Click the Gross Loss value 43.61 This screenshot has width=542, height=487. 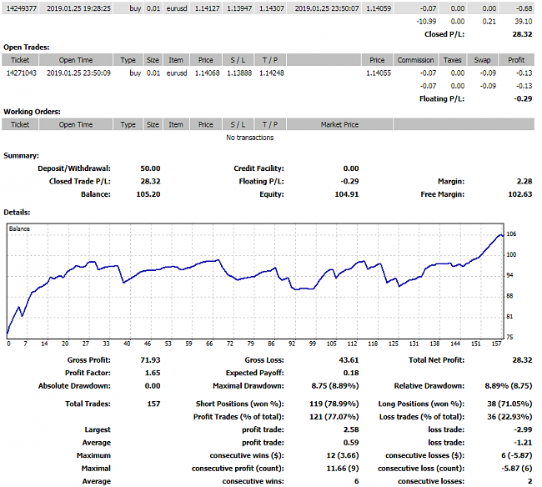pyautogui.click(x=349, y=360)
